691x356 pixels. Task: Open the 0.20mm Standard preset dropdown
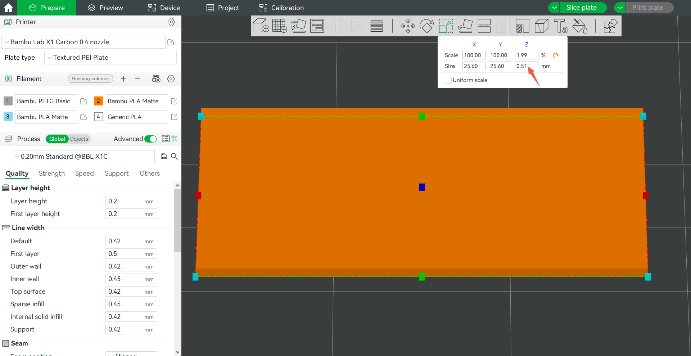pos(83,157)
